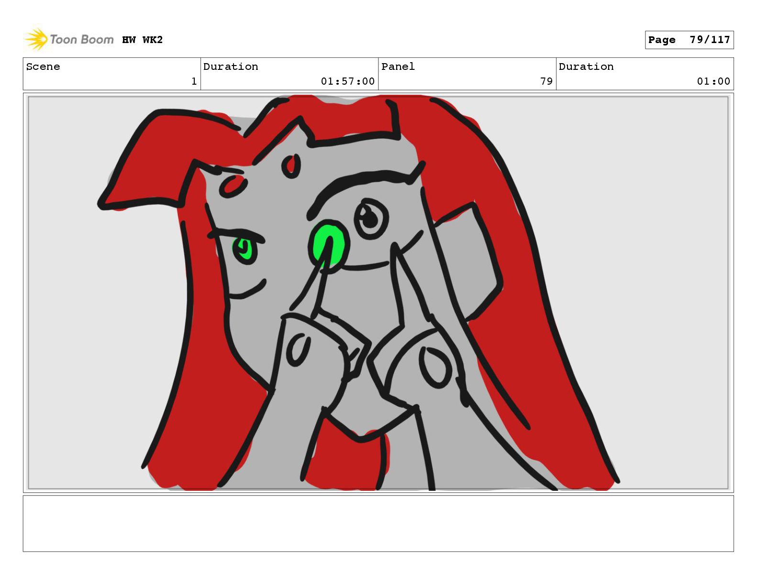Click the panel duration value '01:00'
Viewport: 757px width, 586px height.
pos(713,81)
